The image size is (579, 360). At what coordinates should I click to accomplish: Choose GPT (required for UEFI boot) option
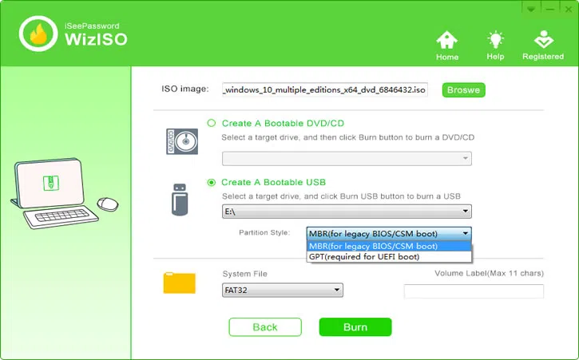364,257
